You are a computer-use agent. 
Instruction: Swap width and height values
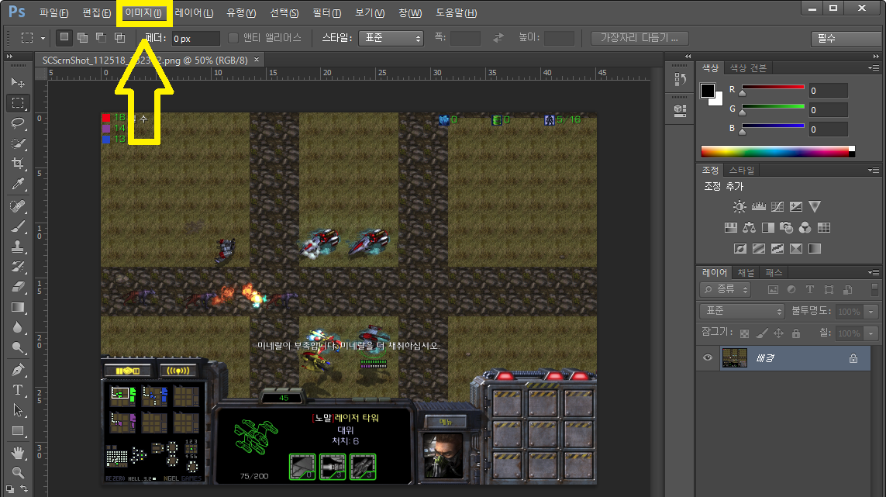[498, 38]
